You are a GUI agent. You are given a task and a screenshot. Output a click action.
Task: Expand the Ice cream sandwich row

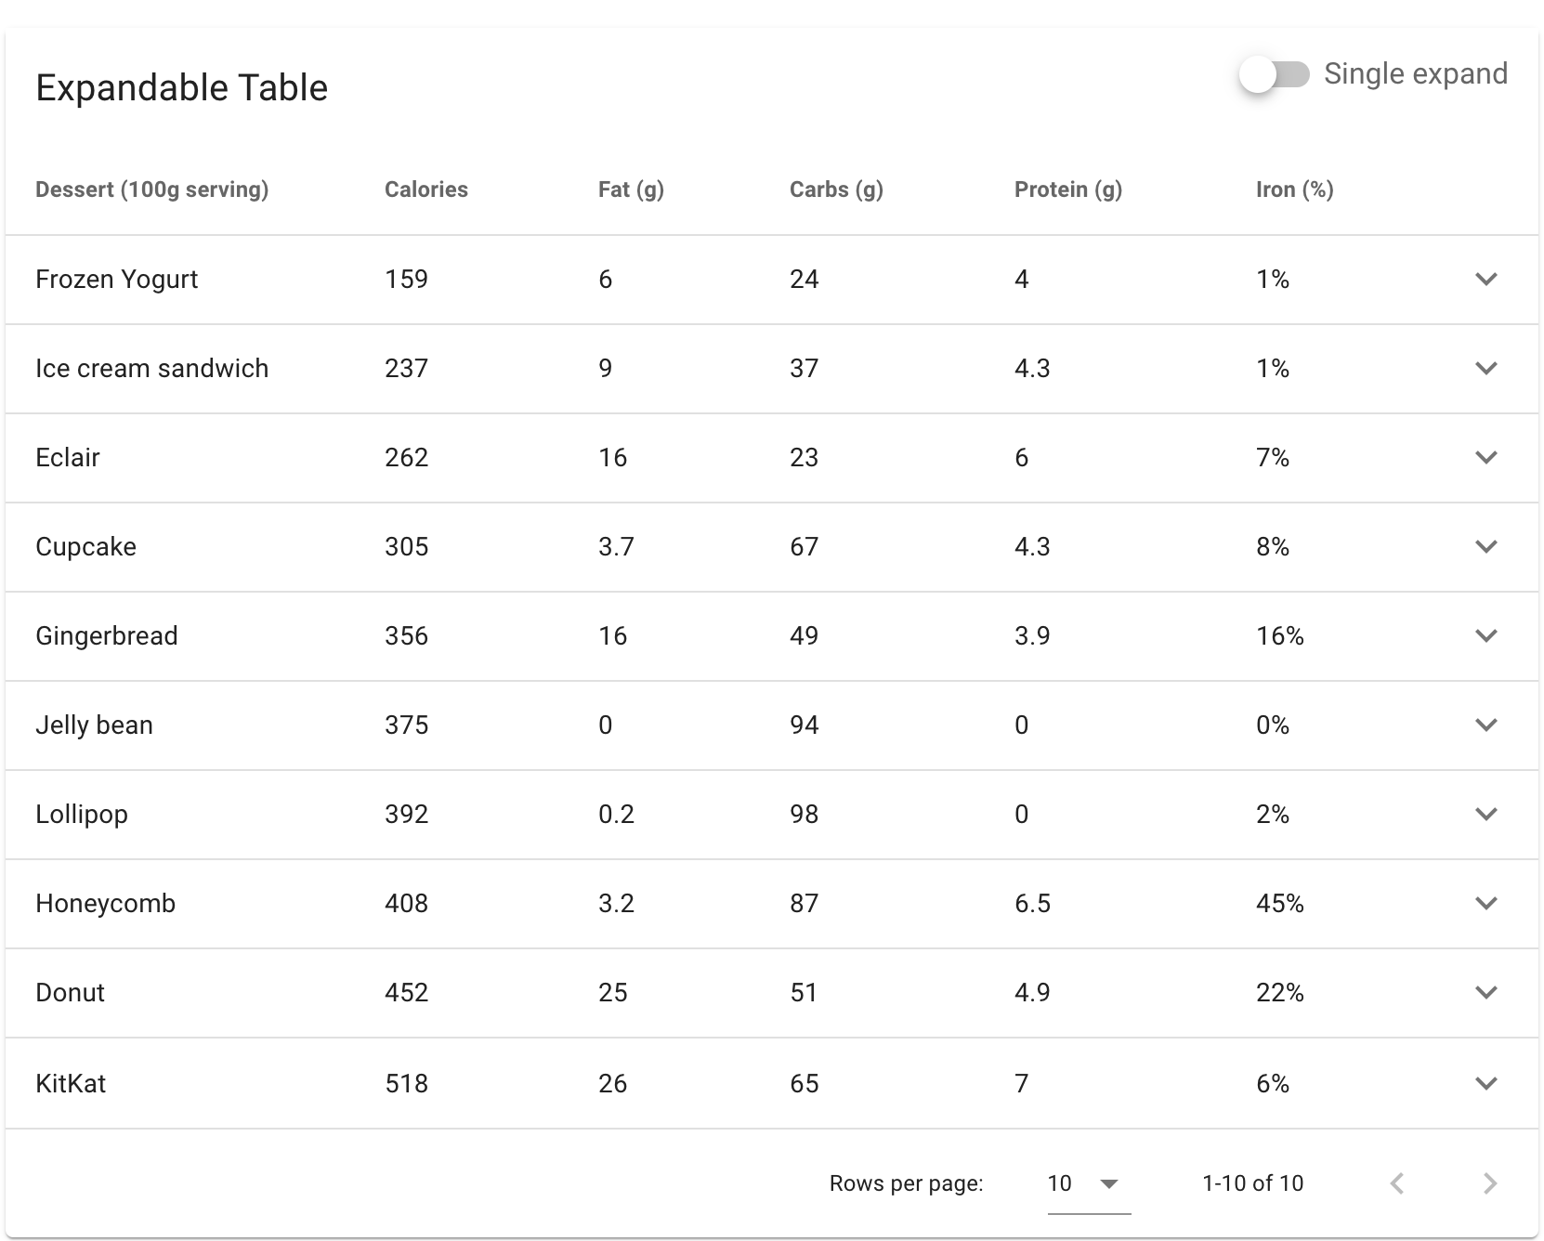click(x=1485, y=369)
